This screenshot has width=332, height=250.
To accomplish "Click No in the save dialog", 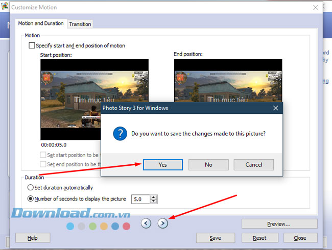I will tap(208, 165).
